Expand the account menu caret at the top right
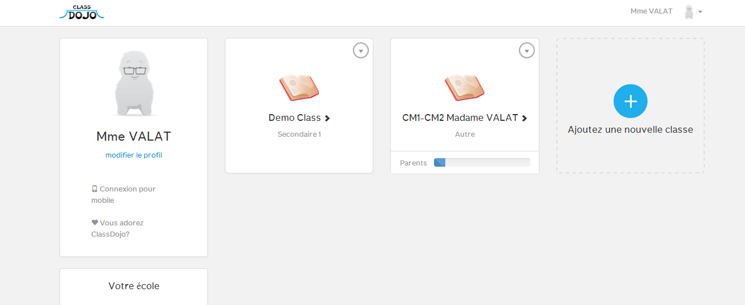Viewport: 745px width, 305px height. tap(700, 12)
